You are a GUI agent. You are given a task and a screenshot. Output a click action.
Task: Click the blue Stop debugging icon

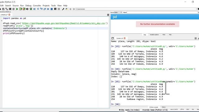[x=52, y=9]
